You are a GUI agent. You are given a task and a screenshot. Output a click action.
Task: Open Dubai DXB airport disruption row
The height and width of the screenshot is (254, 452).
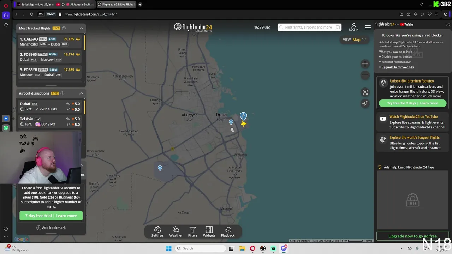(50, 107)
